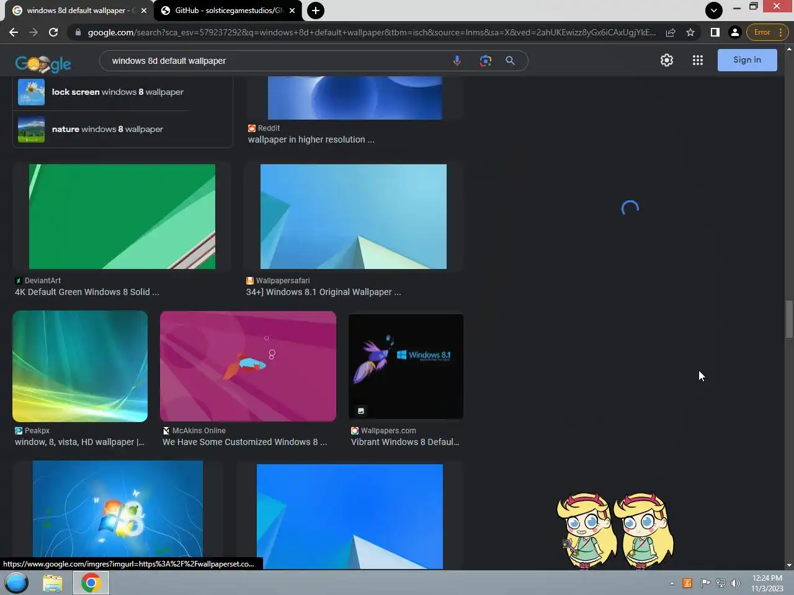Screen dimensions: 794x595
Task: Open the Peakpx window, 8, vista link
Action: coord(79,442)
